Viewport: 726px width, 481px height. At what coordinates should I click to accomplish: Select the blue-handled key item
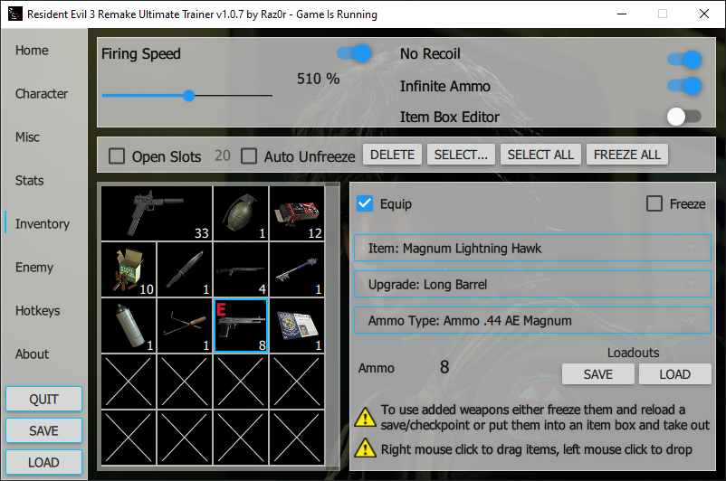coord(296,269)
